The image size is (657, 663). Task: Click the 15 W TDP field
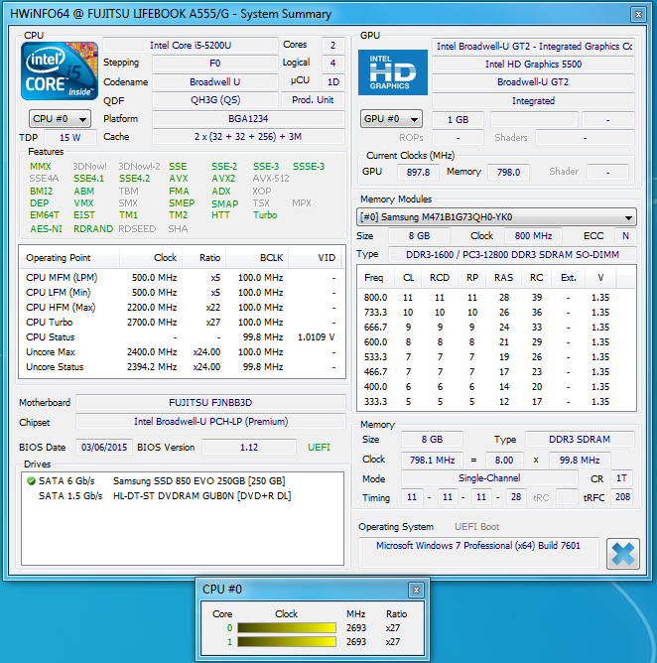point(69,138)
